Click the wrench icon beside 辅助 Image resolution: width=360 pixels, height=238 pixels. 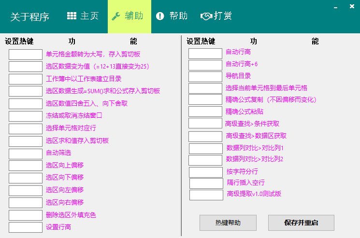click(x=116, y=16)
